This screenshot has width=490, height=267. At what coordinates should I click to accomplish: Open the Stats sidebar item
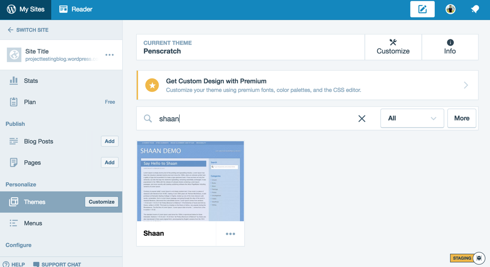[61, 81]
